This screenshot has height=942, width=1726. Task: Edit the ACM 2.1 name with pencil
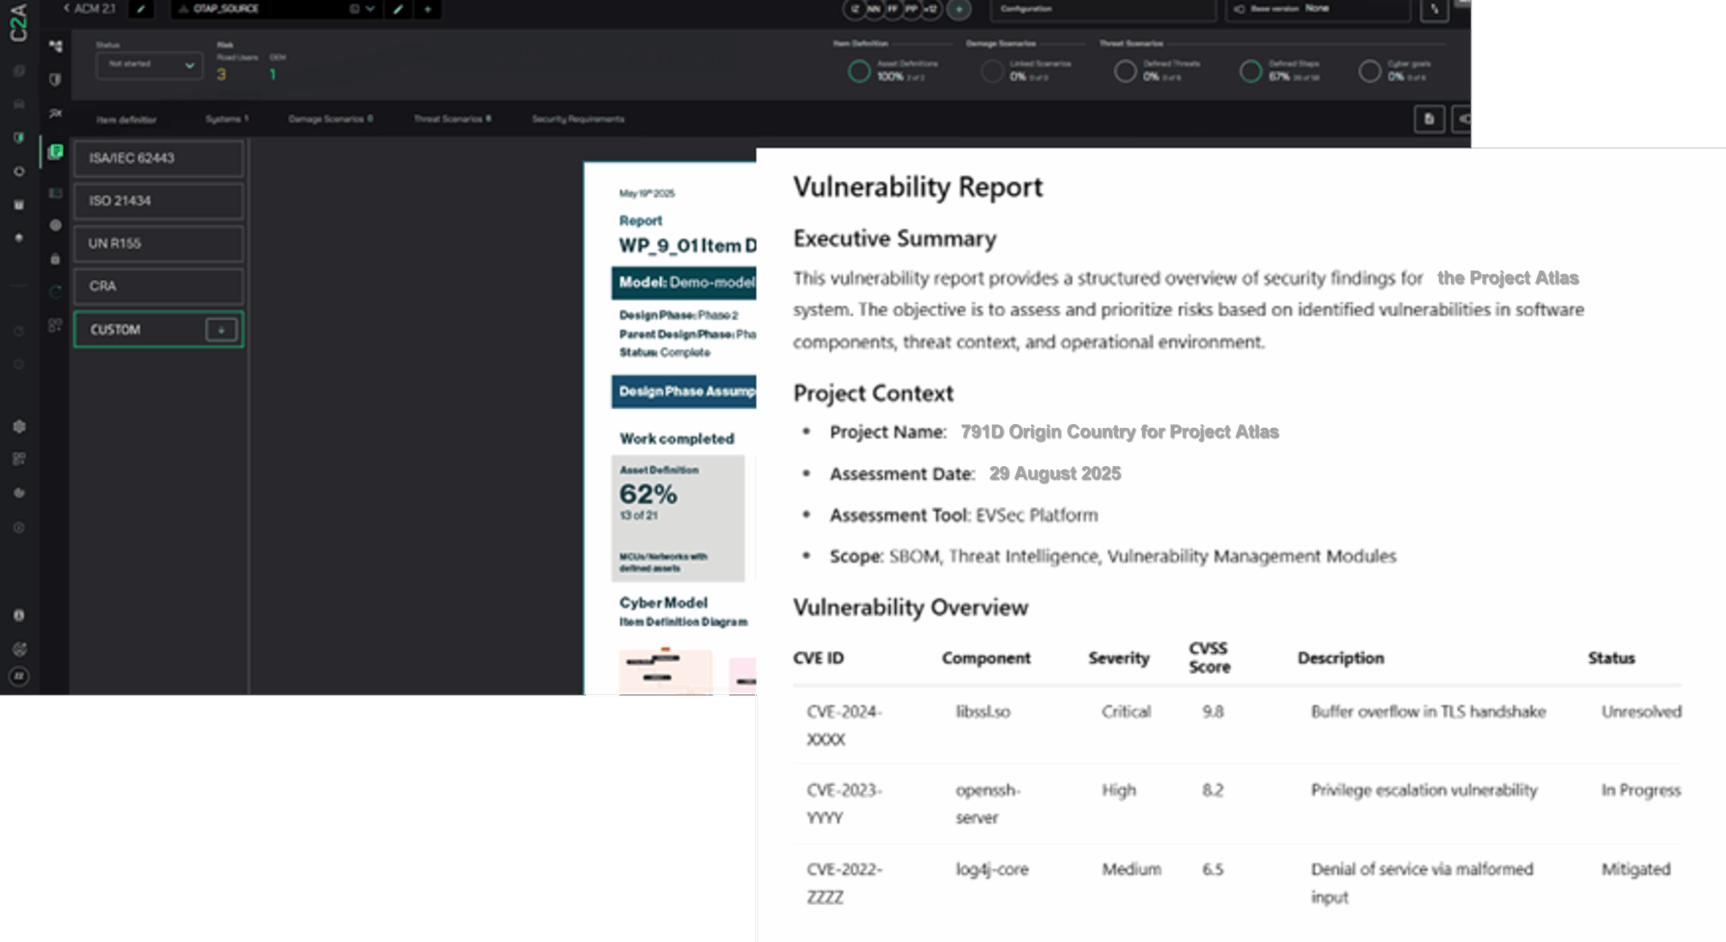[141, 9]
